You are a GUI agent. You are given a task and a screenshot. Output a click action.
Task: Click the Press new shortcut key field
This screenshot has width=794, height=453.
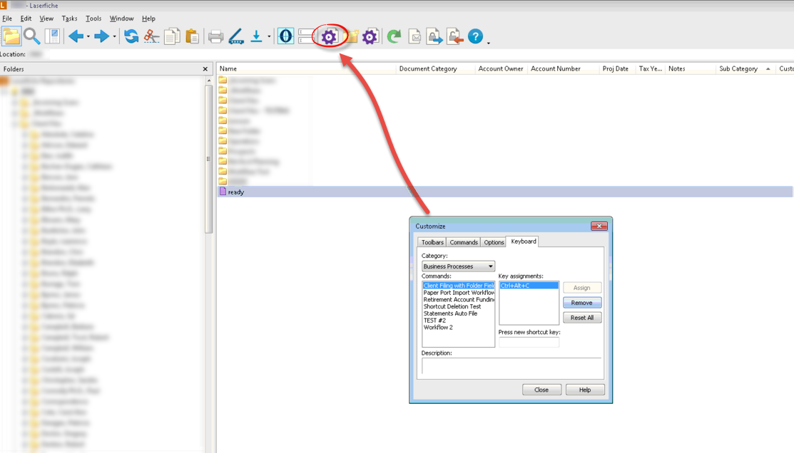[529, 343]
